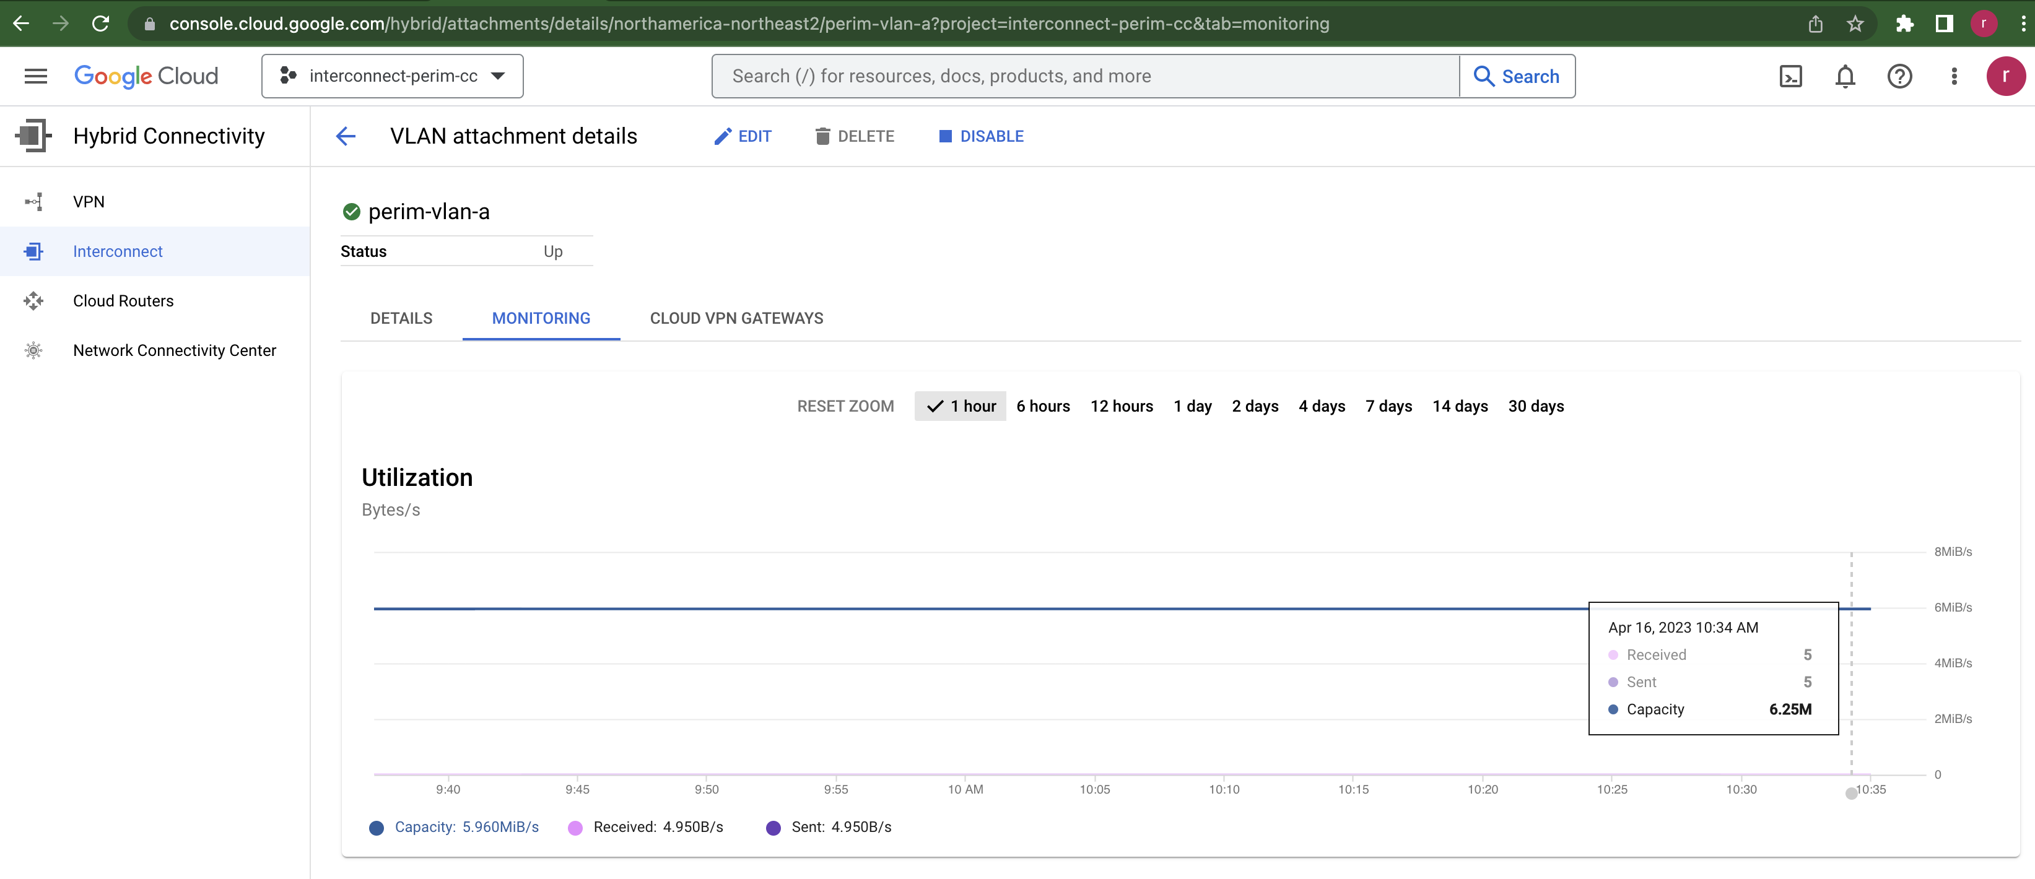The image size is (2035, 879).
Task: Open the notifications bell
Action: click(x=1845, y=76)
